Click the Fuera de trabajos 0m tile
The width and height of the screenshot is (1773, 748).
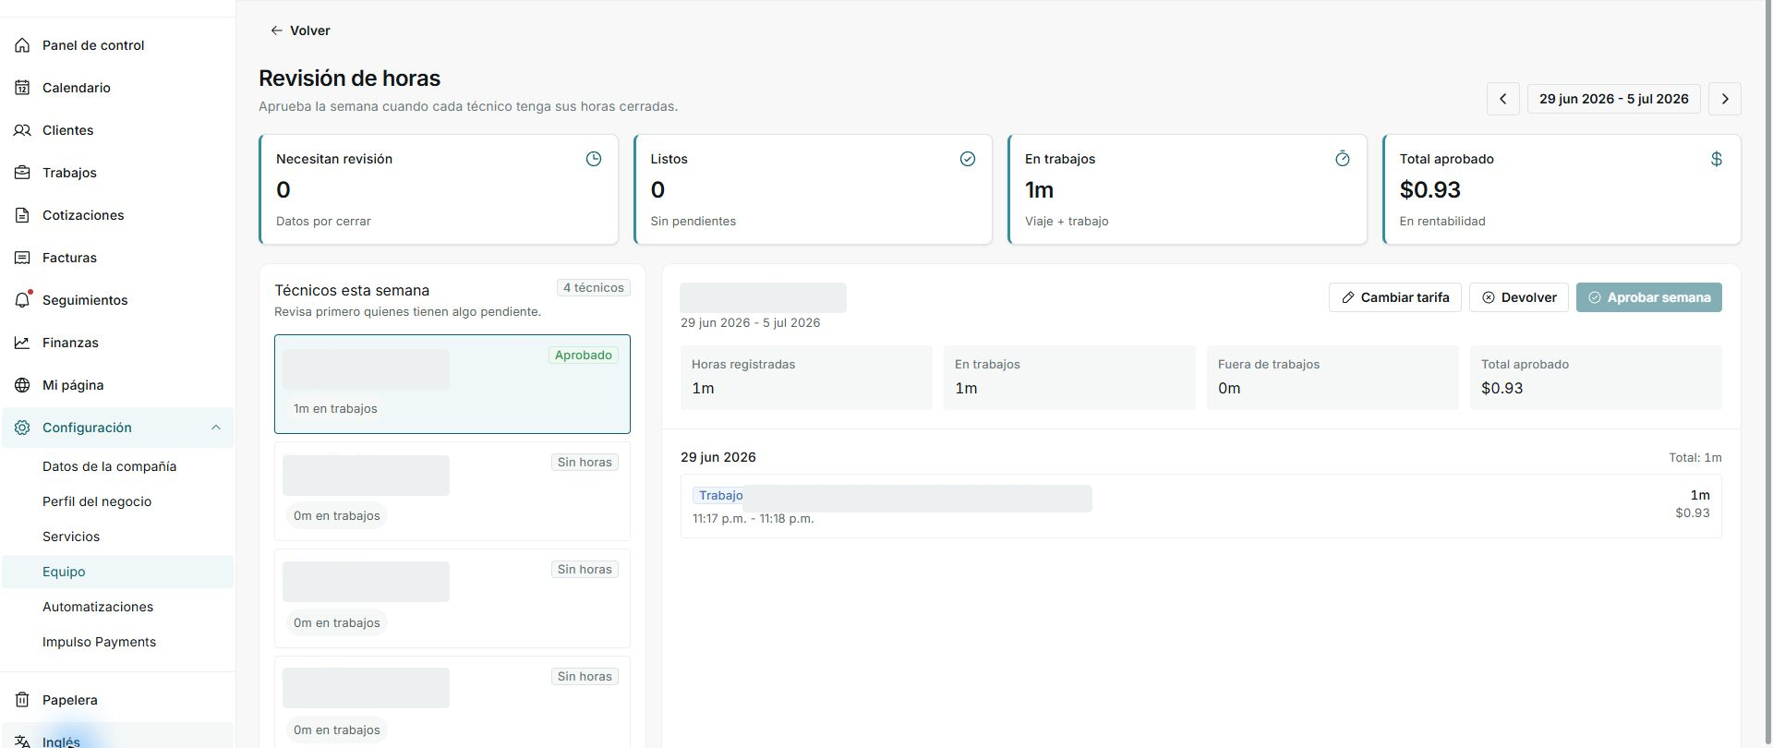point(1333,377)
